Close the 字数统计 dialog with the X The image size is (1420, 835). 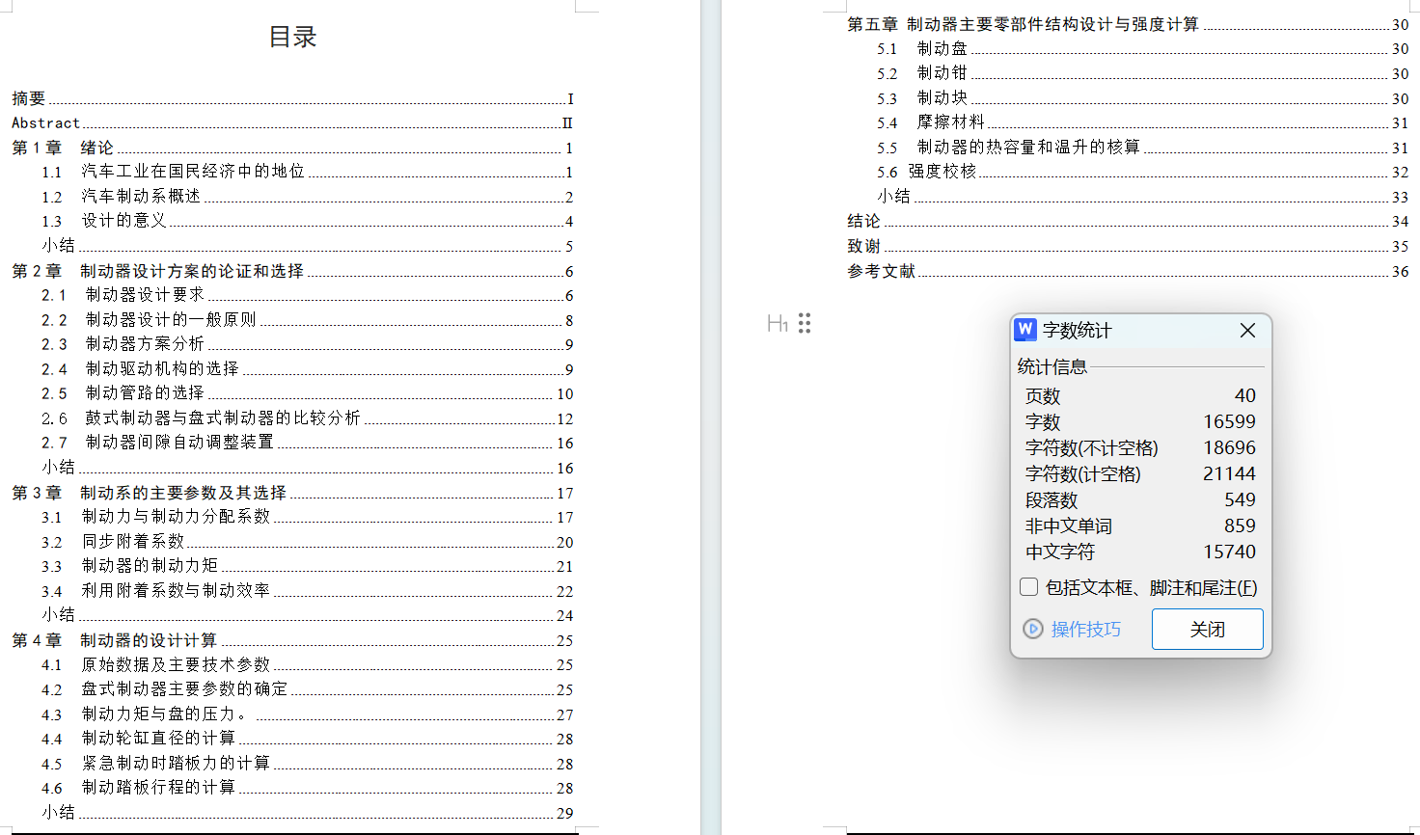(1247, 331)
